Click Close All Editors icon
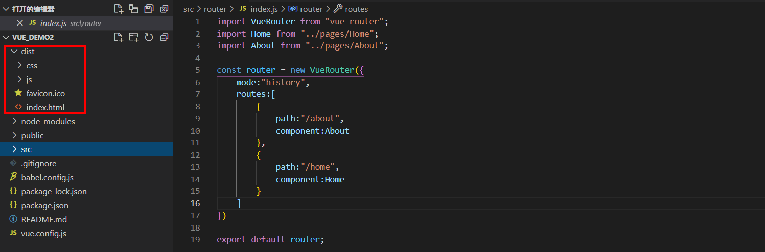Viewport: 765px width, 252px height. point(164,9)
